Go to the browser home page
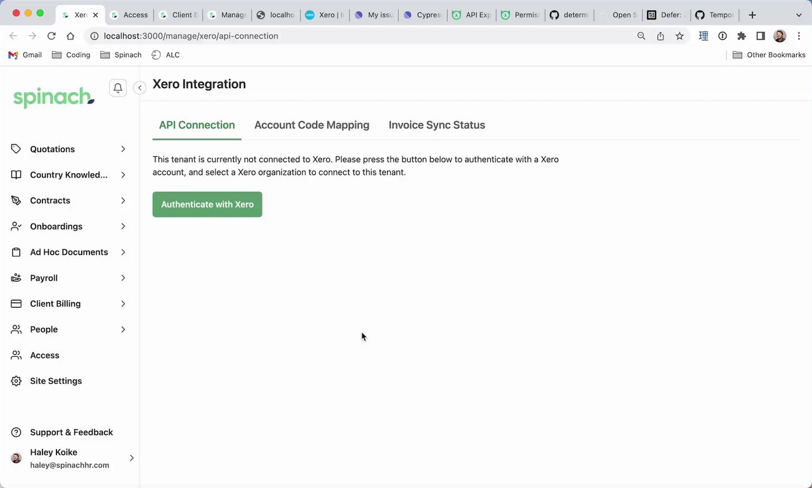Image resolution: width=812 pixels, height=488 pixels. 70,36
